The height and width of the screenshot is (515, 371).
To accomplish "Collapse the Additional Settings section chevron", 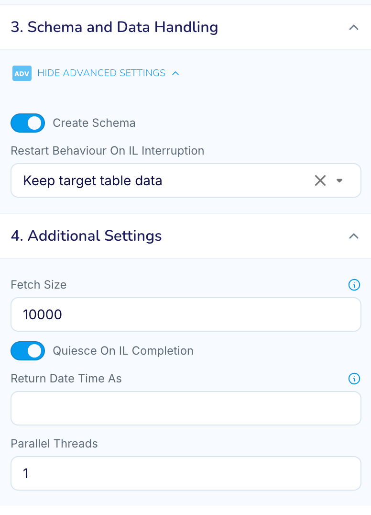I will [x=354, y=236].
